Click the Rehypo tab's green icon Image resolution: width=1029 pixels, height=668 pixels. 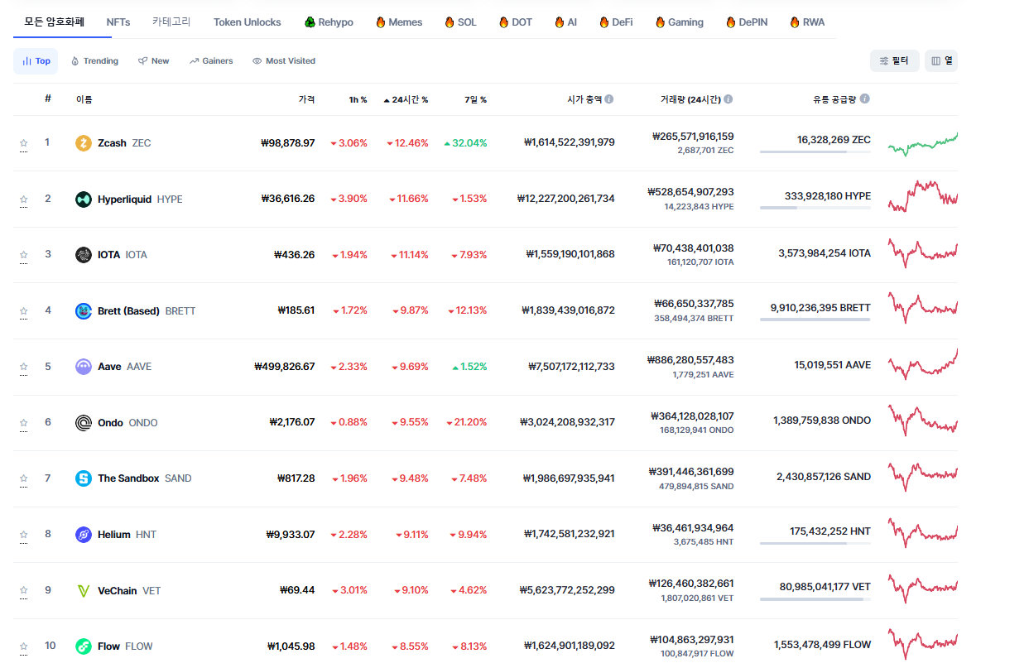point(310,22)
